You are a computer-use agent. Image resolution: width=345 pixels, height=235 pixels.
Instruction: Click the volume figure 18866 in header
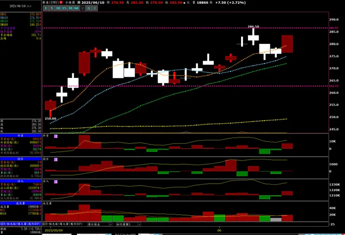(202, 2)
